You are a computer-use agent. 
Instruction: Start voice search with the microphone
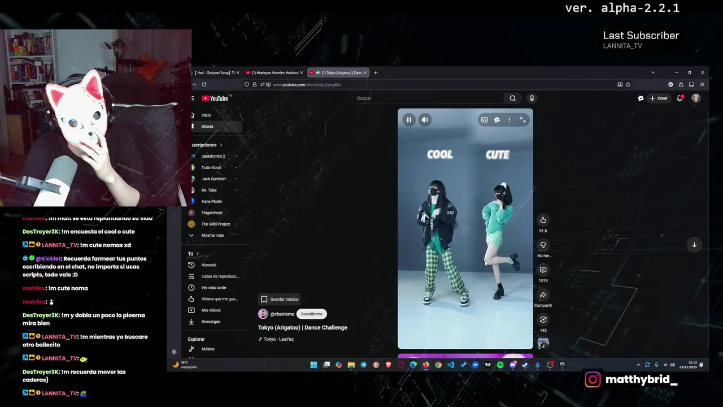pos(532,98)
